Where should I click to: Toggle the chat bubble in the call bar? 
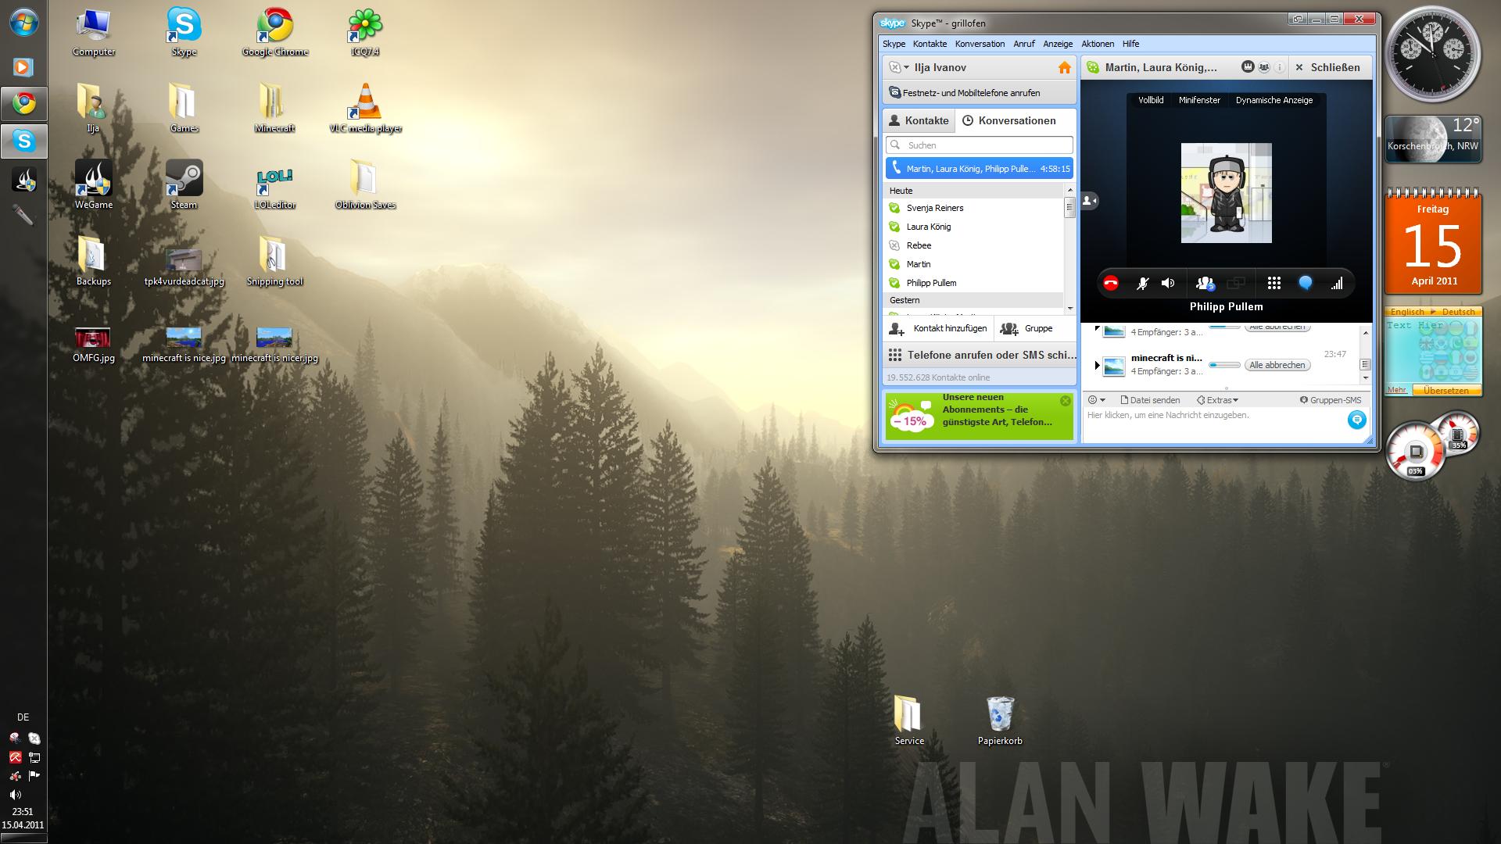point(1306,284)
